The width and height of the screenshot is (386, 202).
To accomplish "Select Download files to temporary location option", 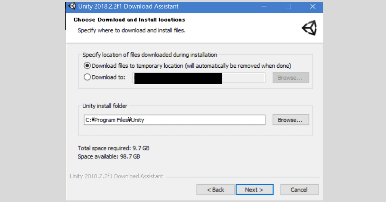I will click(x=87, y=66).
